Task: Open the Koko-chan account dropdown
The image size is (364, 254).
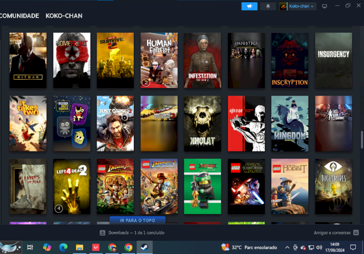Action: pos(301,6)
